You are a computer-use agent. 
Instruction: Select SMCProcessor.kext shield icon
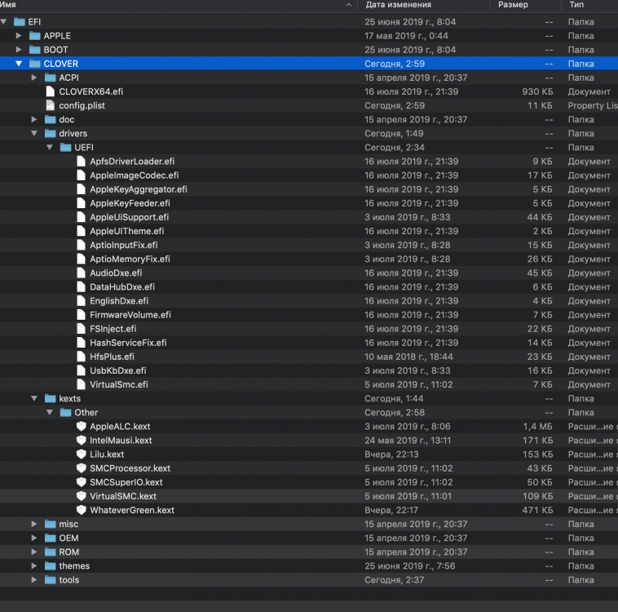(x=82, y=468)
